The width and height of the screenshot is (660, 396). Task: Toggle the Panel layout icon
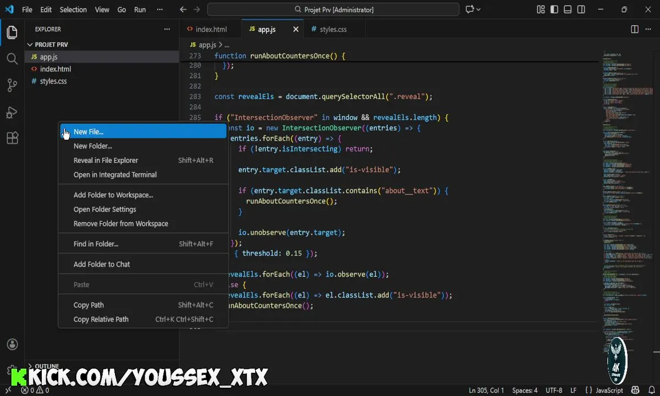point(568,9)
